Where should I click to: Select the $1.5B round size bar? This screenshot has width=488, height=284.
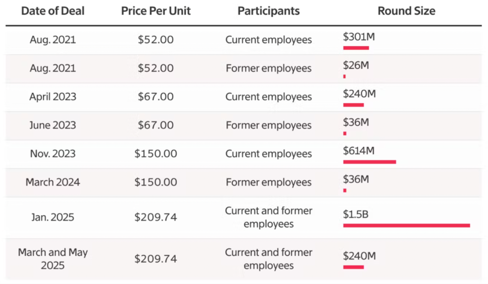coord(407,225)
